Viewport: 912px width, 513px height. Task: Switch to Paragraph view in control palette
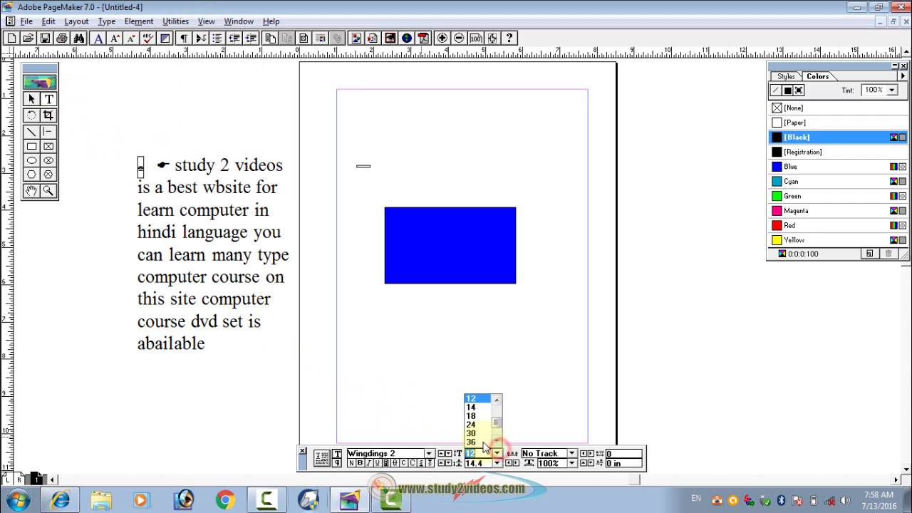338,463
